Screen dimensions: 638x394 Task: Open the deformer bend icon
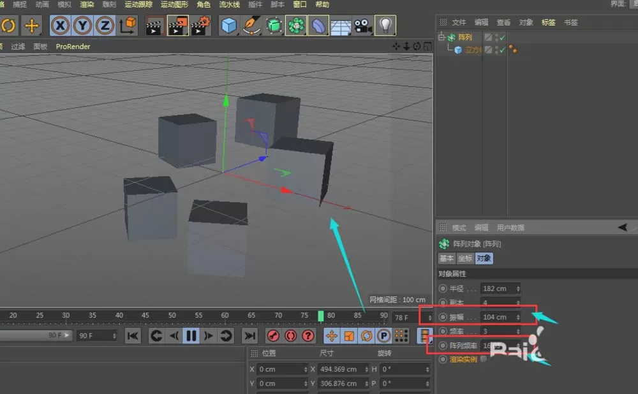click(318, 26)
